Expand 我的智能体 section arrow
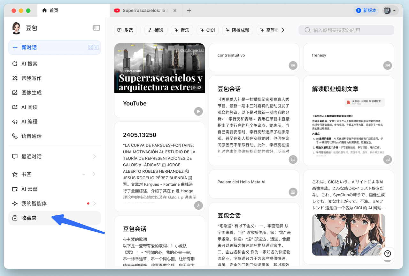Screen dimensions: 409x276 point(94,204)
